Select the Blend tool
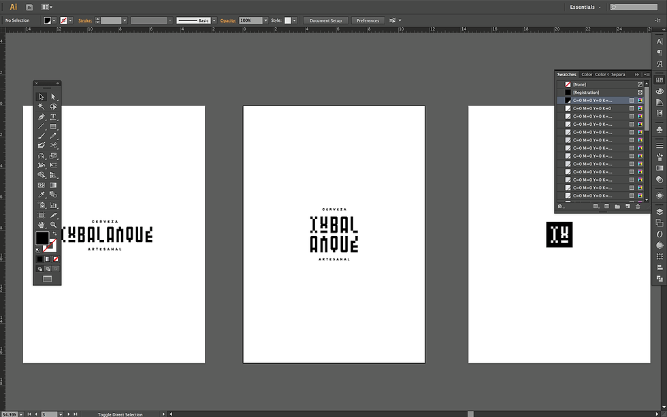This screenshot has width=667, height=417. [x=53, y=195]
